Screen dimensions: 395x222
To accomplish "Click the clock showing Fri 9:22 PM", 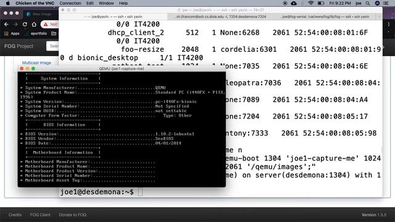I will [x=340, y=3].
